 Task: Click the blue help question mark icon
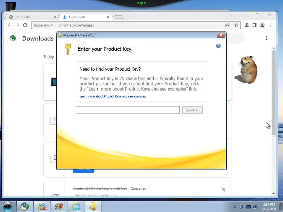218,46
